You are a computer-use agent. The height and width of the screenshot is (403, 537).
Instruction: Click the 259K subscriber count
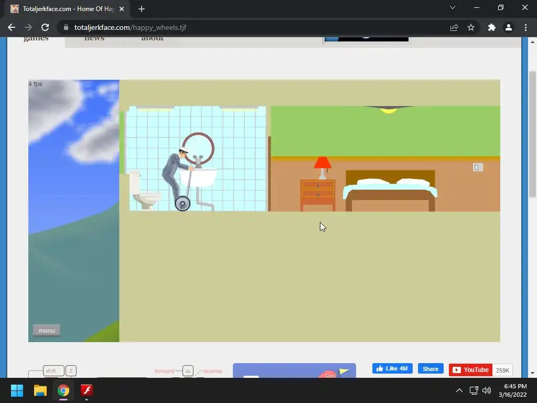[502, 370]
